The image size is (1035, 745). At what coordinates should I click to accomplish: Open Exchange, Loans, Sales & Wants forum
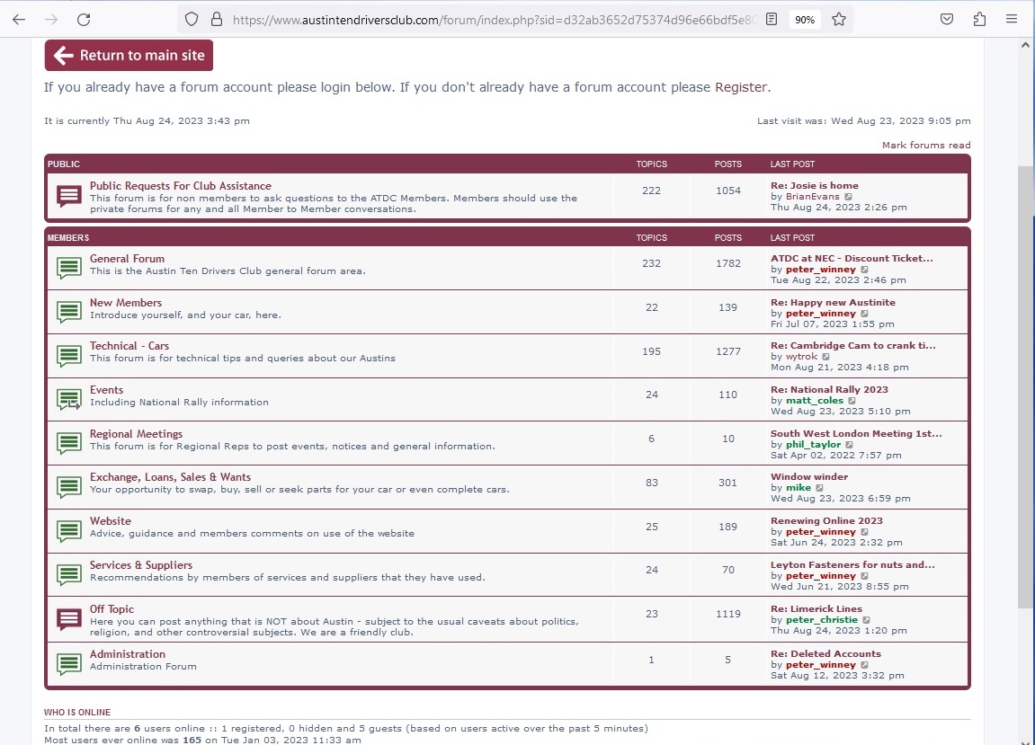coord(170,477)
